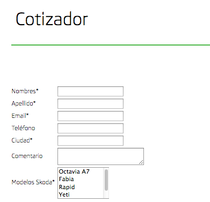The image size is (210, 202).
Task: Click the Ciudad* label
Action: click(22, 140)
